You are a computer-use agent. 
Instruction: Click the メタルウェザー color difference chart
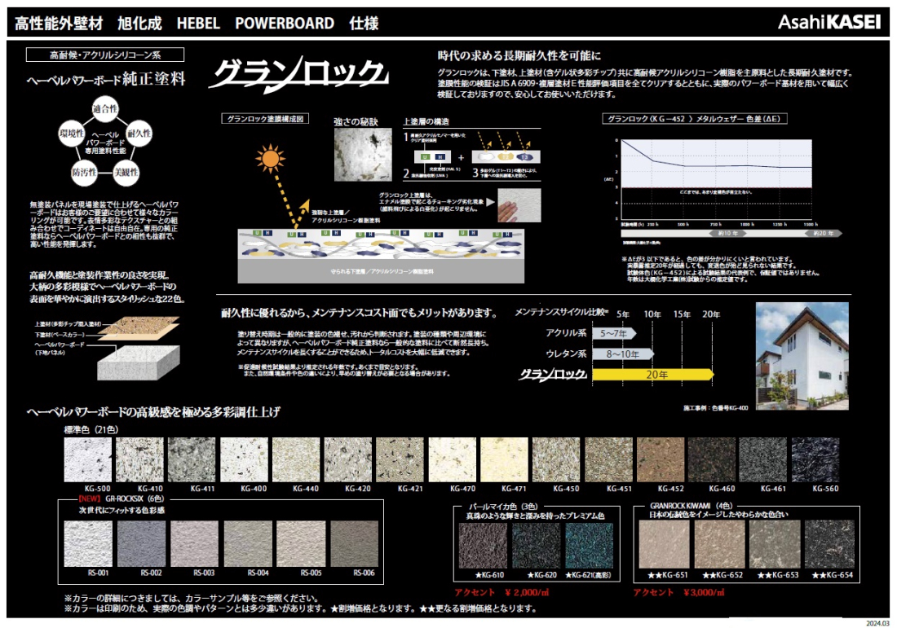click(716, 179)
